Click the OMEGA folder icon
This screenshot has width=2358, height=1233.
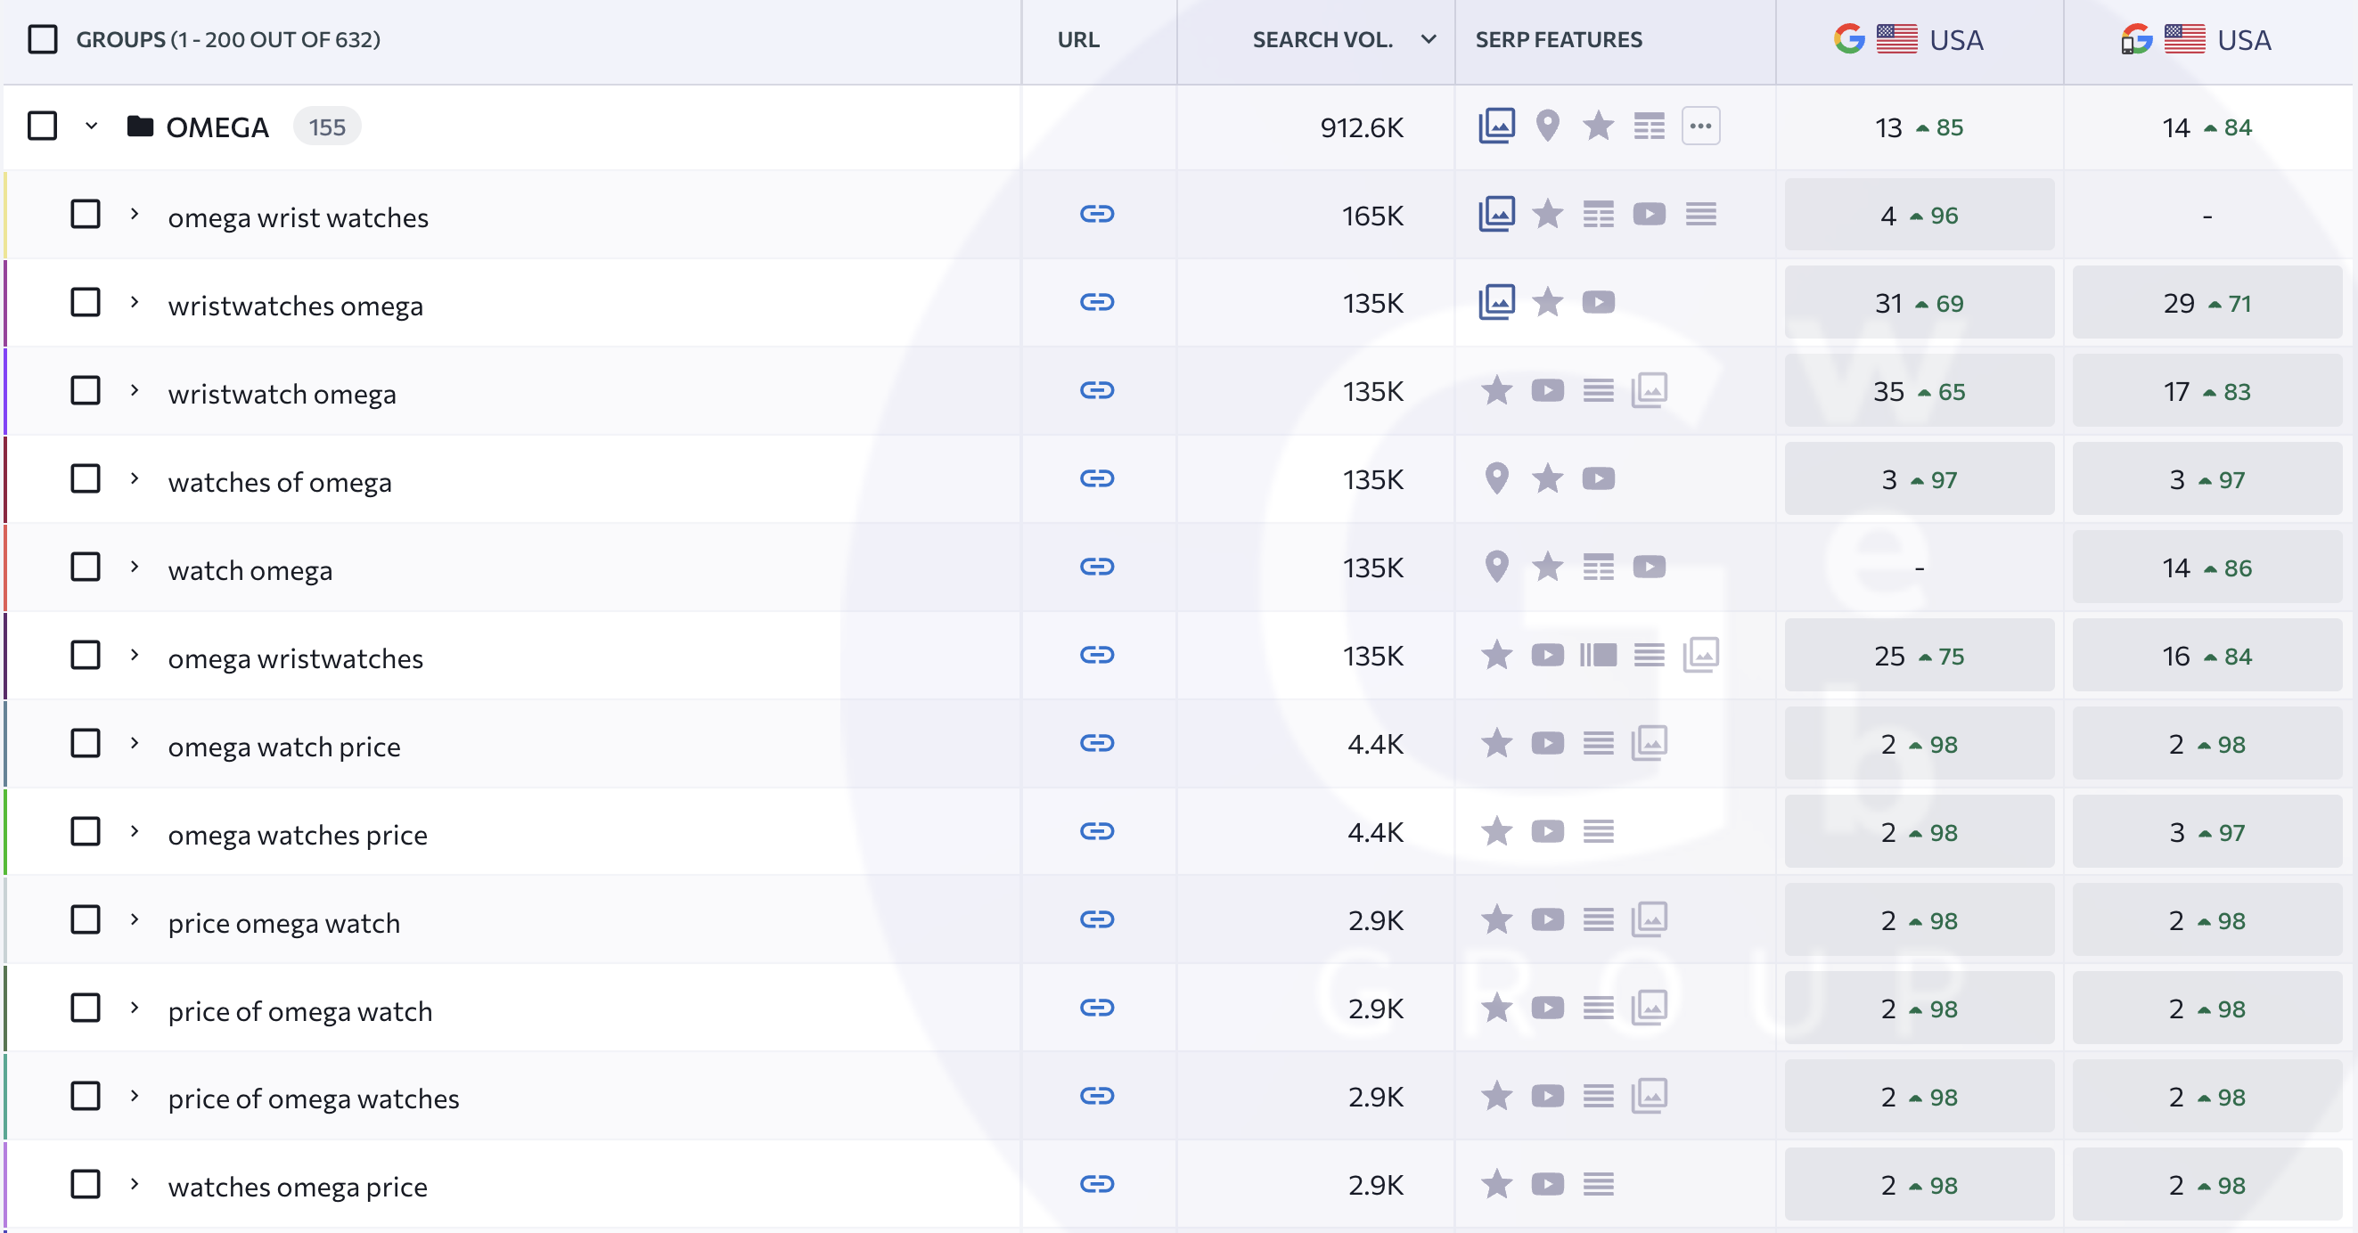click(x=139, y=126)
